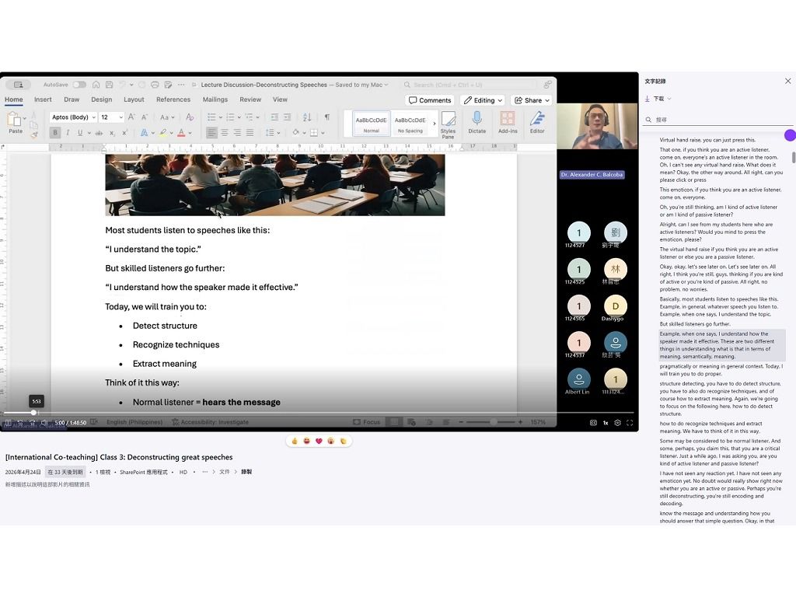Click the clapping hands reaction emoji
Image resolution: width=796 pixels, height=597 pixels.
coord(343,441)
